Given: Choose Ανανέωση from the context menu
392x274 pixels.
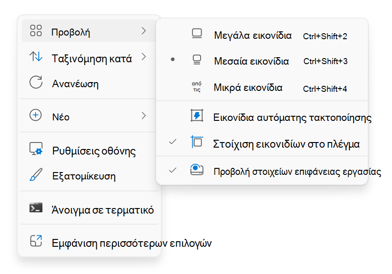Looking at the screenshot, I should (x=89, y=83).
